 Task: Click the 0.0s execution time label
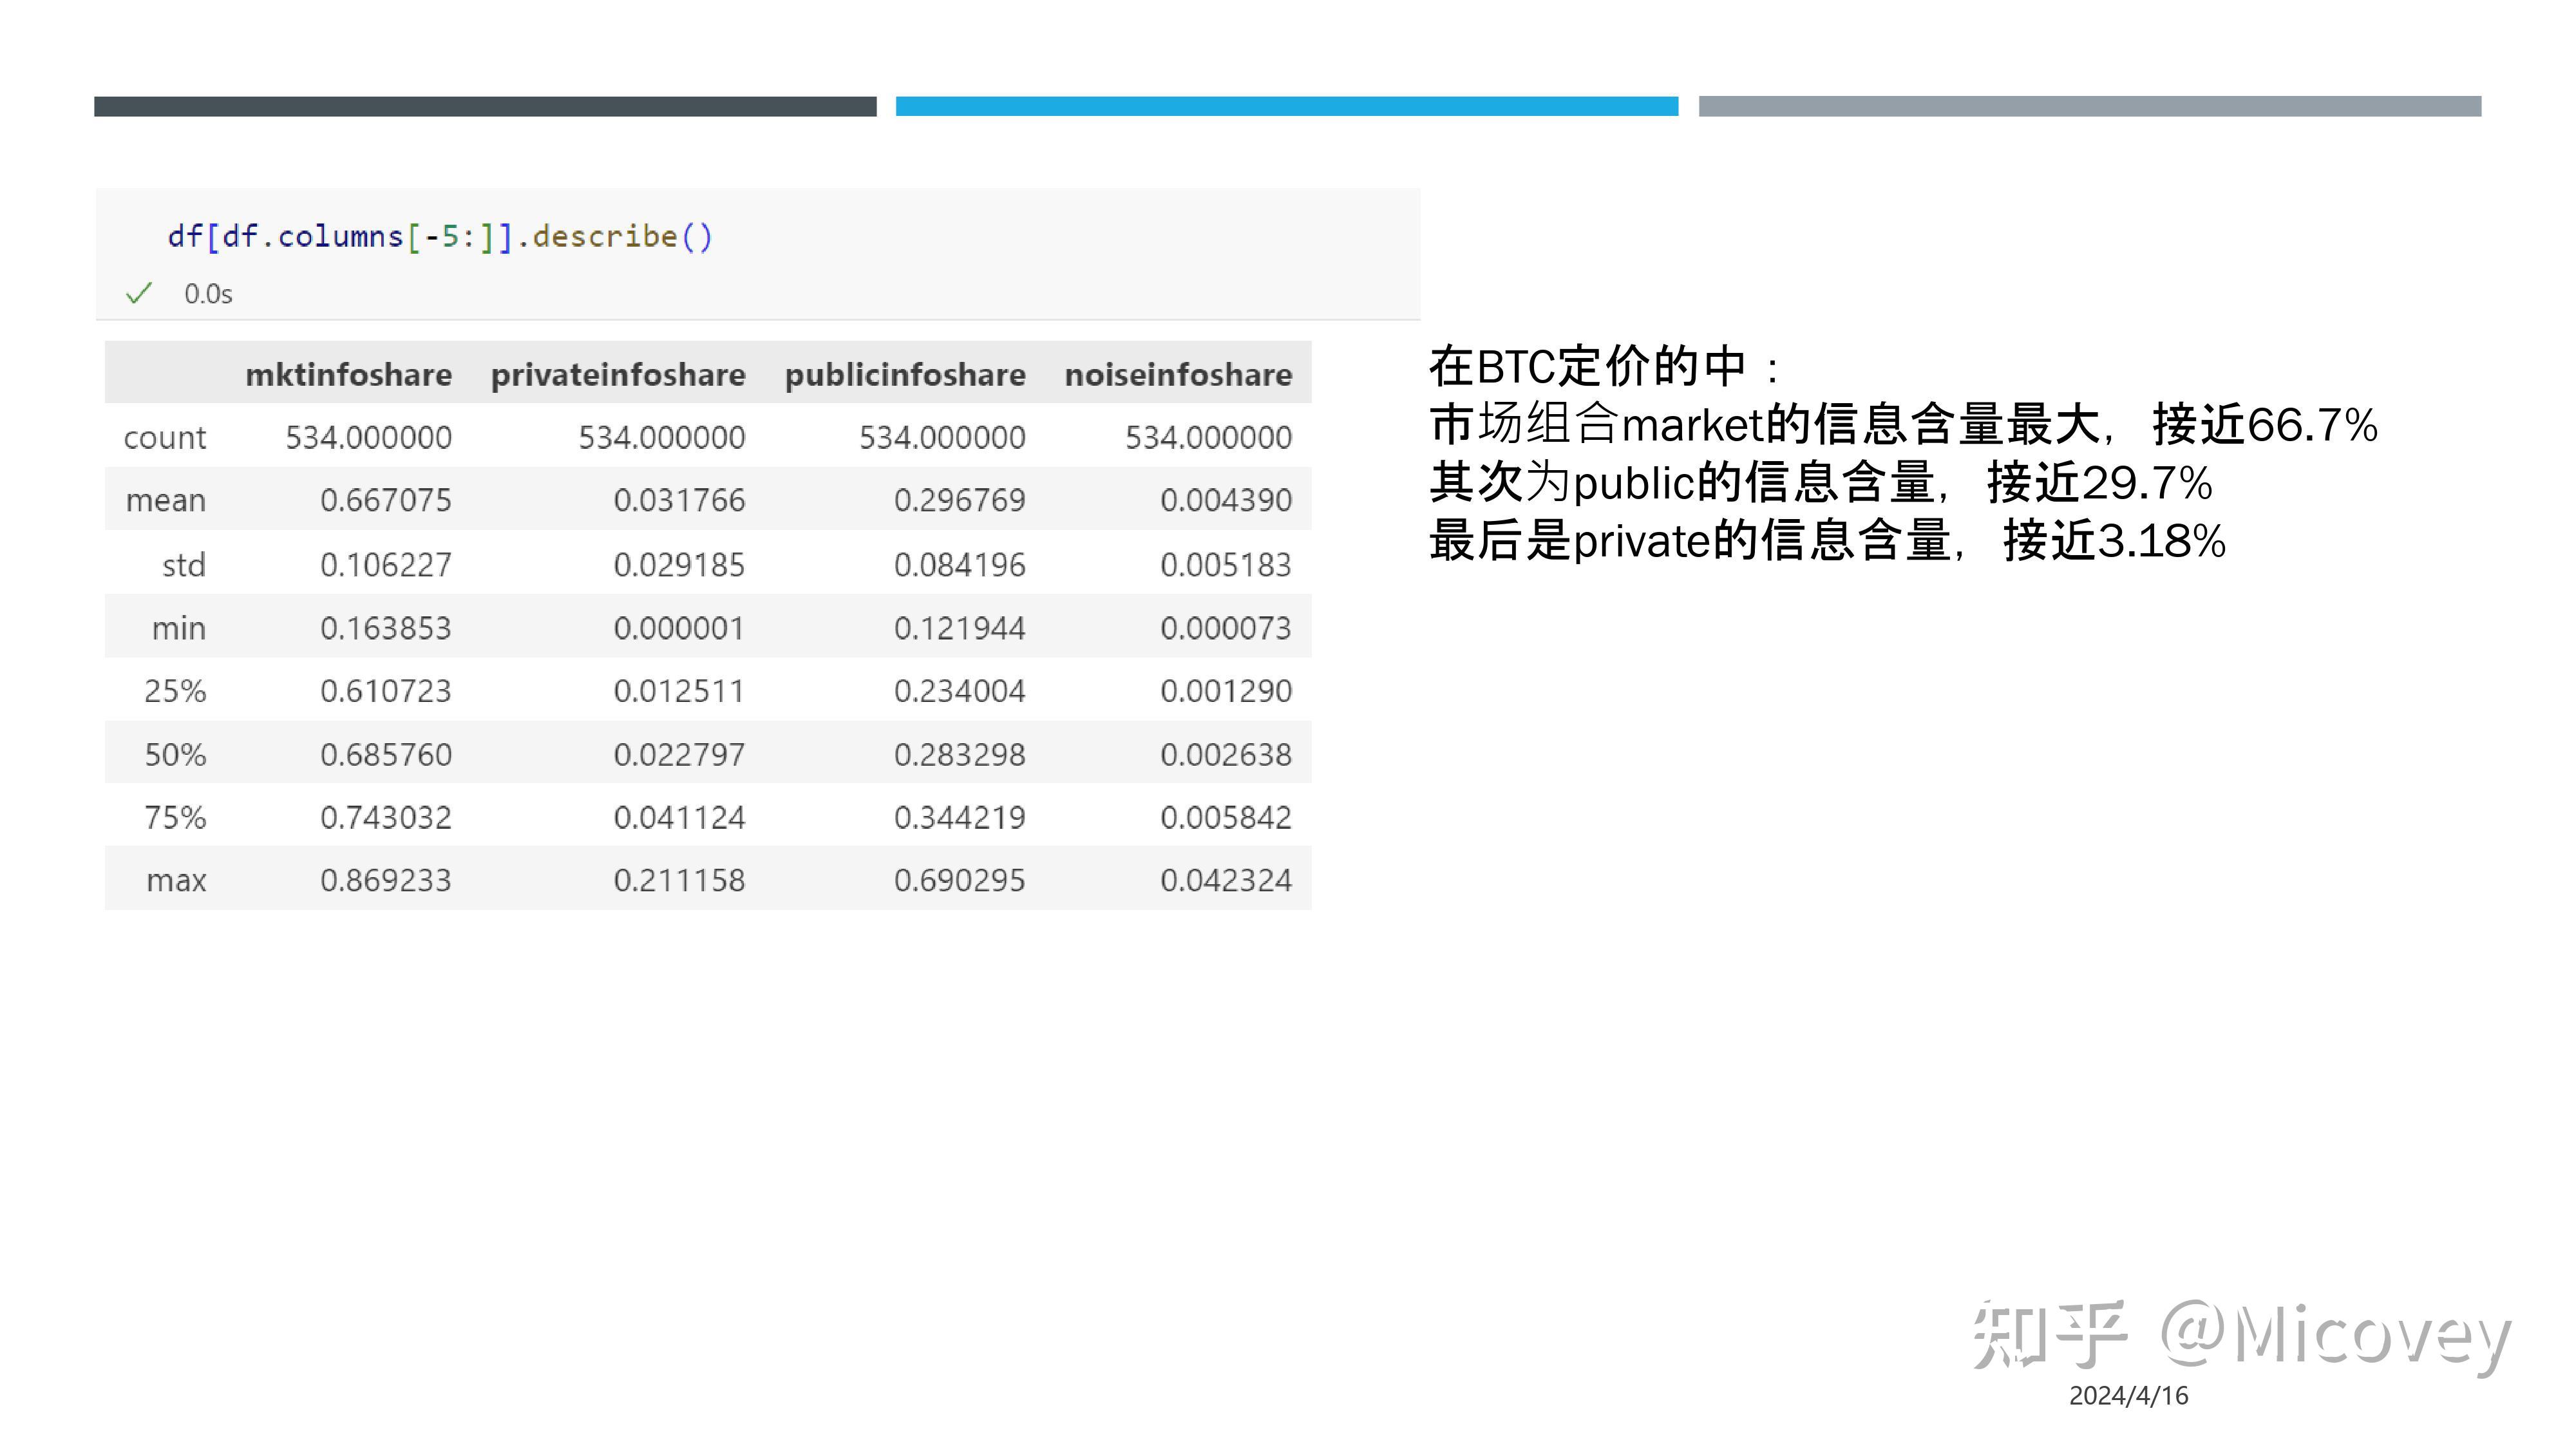click(208, 294)
